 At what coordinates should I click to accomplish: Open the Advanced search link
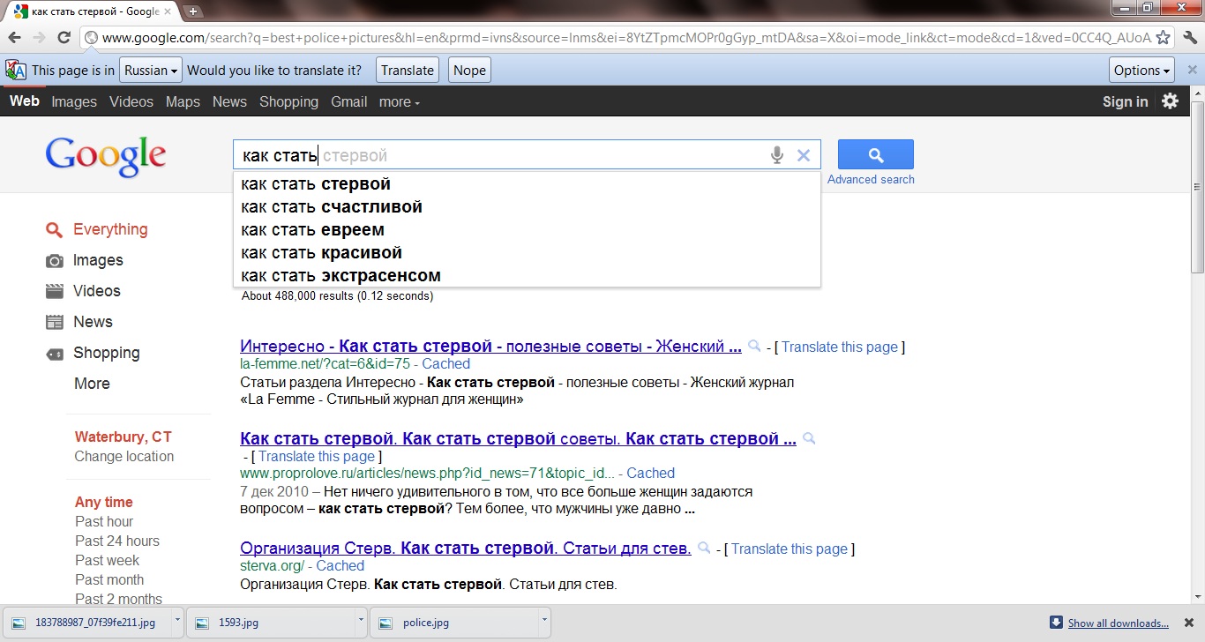[x=871, y=179]
